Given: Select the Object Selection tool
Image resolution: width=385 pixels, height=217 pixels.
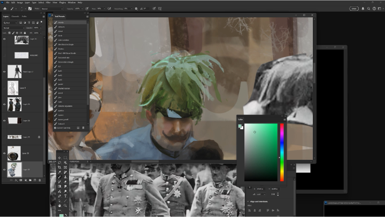Looking at the screenshot, I should 65,162.
